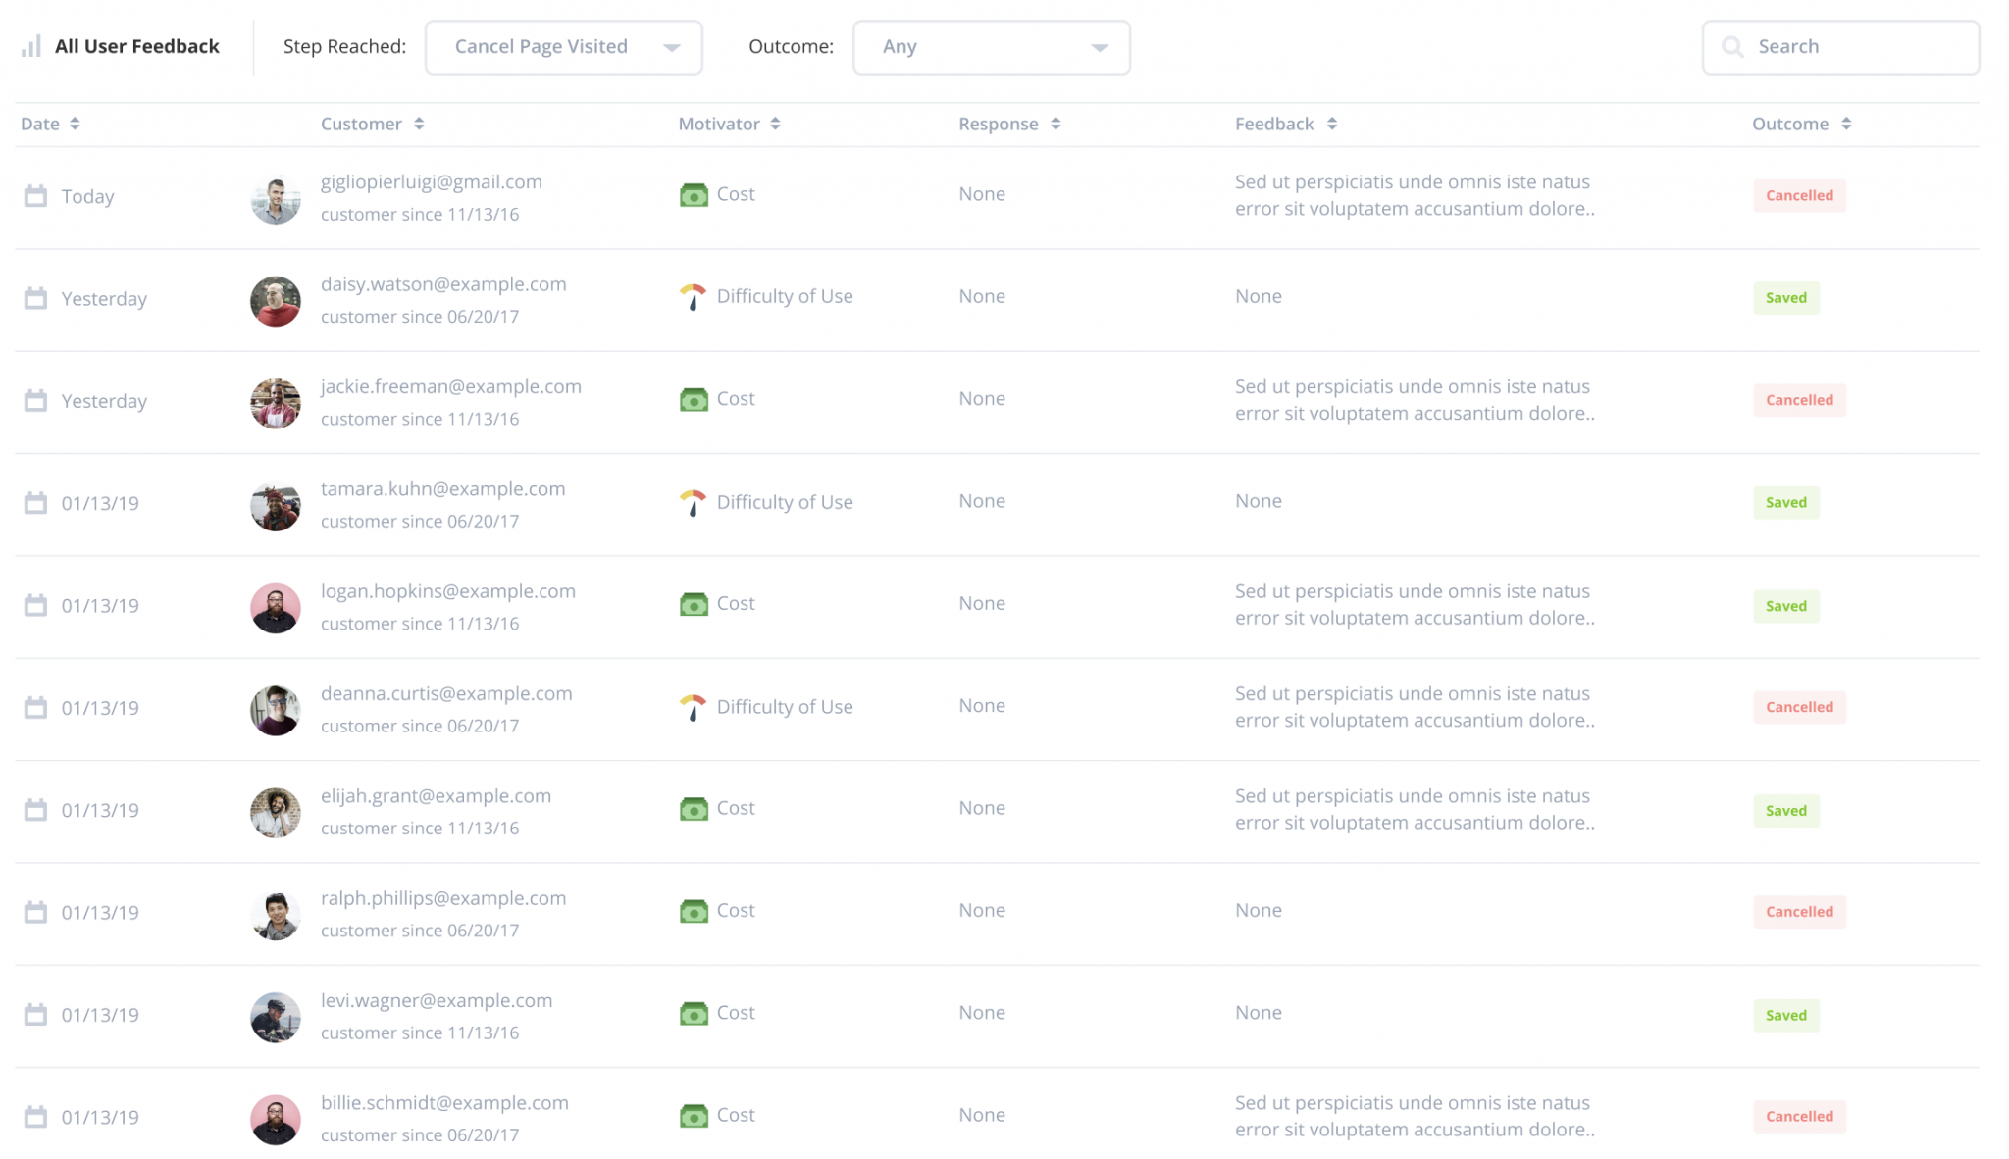Click Saved badge for logan.hopkins
This screenshot has height=1159, width=2009.
tap(1786, 606)
